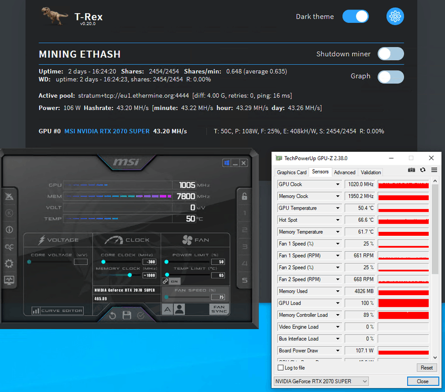445x392 pixels.
Task: Switch to GPU-Z Graphics Card tab
Action: (x=291, y=172)
